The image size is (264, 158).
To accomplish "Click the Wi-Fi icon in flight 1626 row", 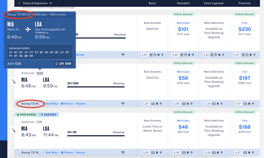I will 123,103.
